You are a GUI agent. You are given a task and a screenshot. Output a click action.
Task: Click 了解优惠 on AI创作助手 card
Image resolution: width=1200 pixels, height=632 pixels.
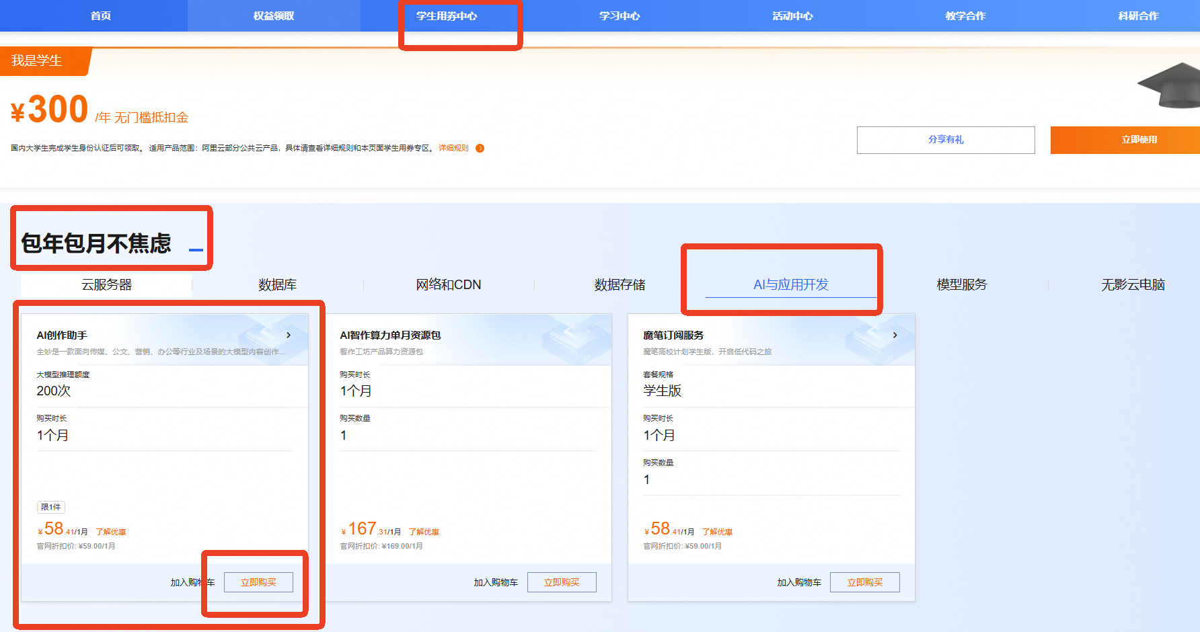click(111, 532)
